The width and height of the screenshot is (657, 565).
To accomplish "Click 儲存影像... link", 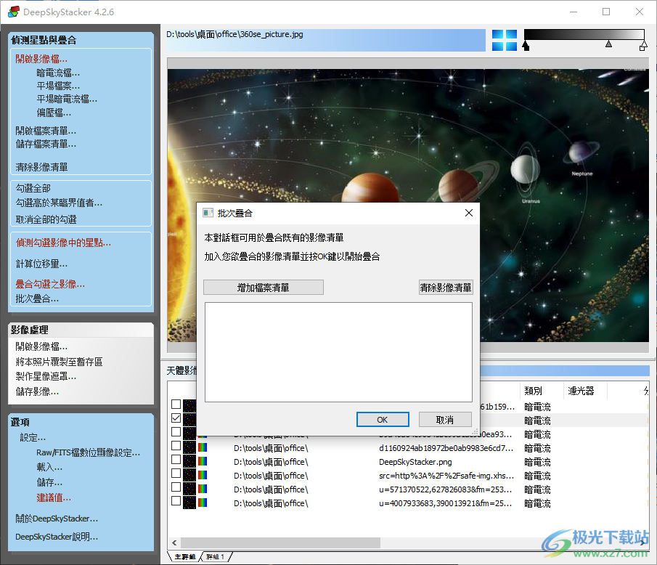I will [37, 391].
